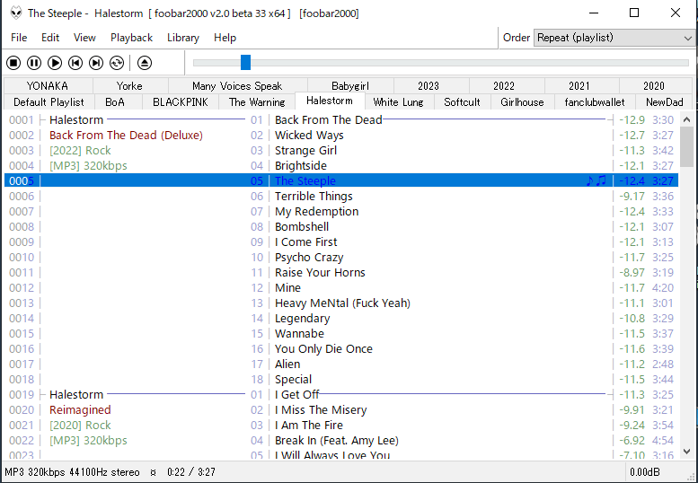This screenshot has width=698, height=483.
Task: Select the track Terrible Things
Action: [x=314, y=196]
